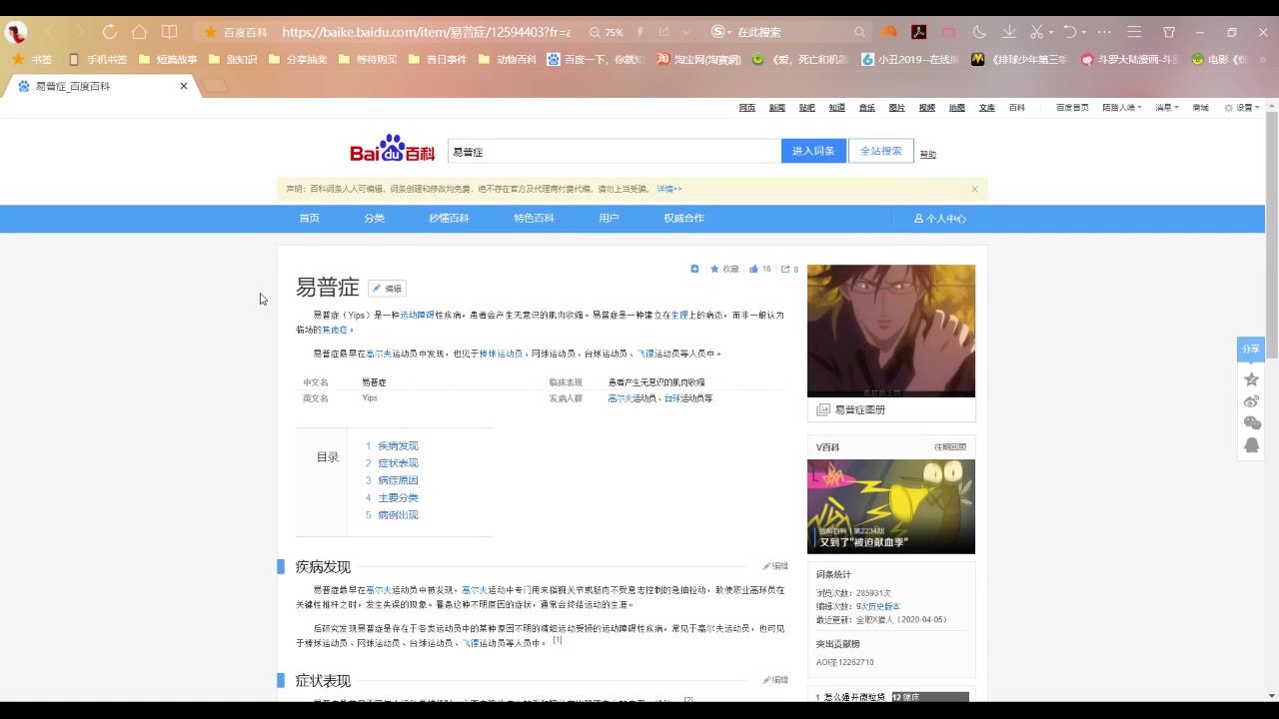Share to WeChat from right sidebar
This screenshot has width=1279, height=719.
(1251, 423)
